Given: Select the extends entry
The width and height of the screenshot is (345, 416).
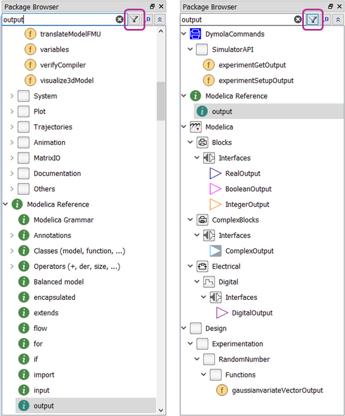Looking at the screenshot, I should tap(46, 313).
